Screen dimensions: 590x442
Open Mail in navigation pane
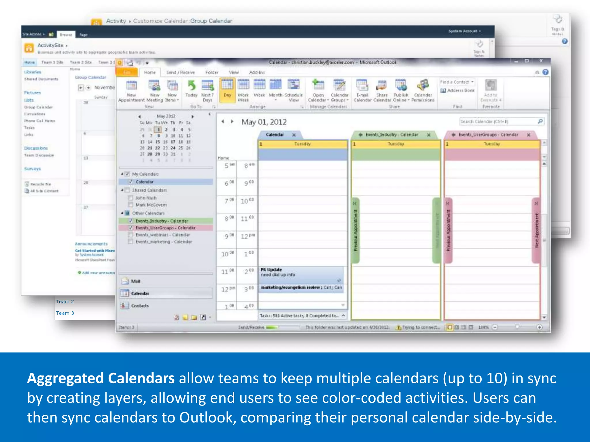(166, 281)
